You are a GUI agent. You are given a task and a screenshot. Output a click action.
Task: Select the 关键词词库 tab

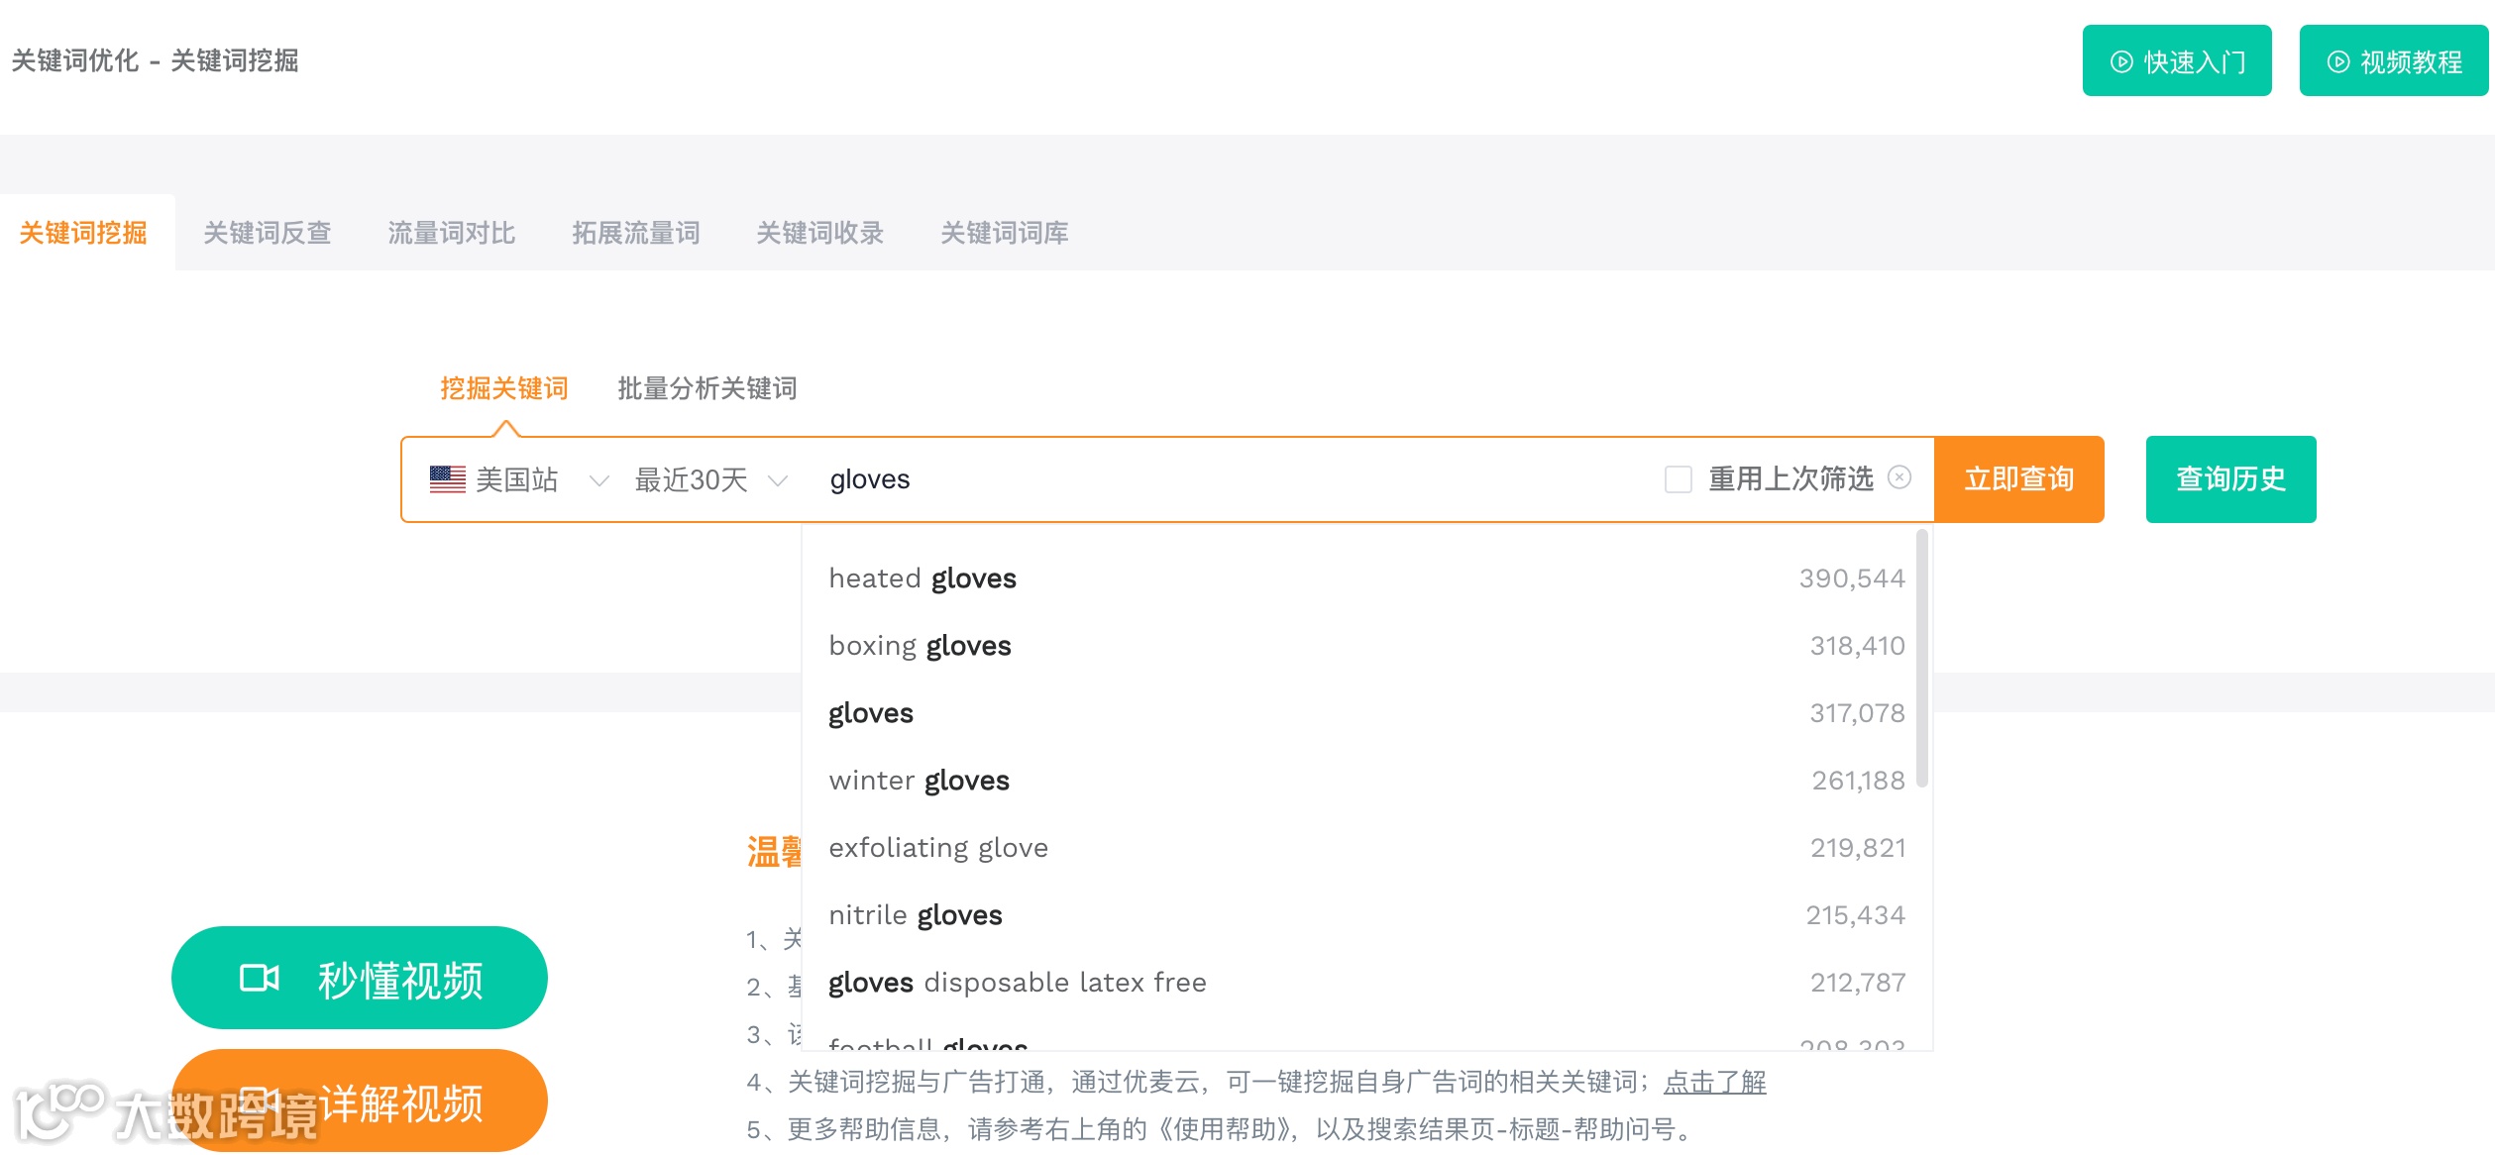1004,233
